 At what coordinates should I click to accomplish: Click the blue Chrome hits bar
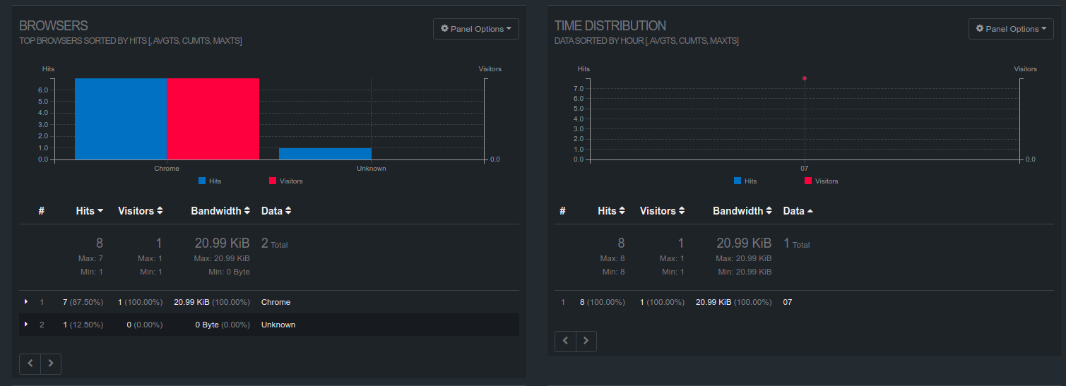pos(121,119)
